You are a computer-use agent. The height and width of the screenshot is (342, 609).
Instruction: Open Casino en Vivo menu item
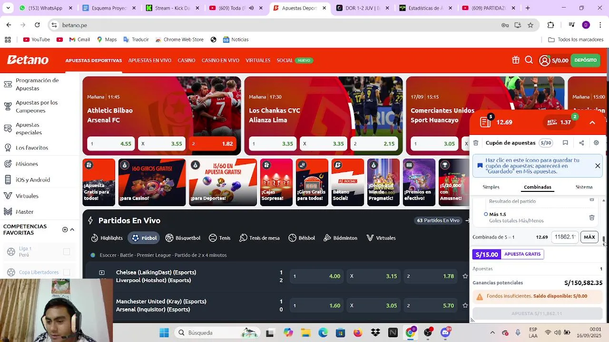[x=220, y=60]
